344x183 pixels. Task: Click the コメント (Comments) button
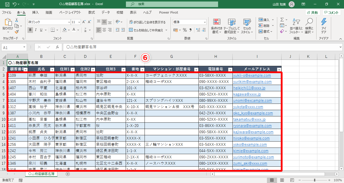(x=331, y=13)
